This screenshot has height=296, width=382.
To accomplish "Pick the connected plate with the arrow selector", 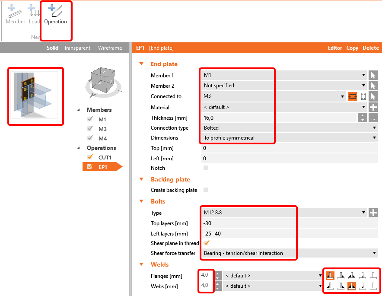I will tap(373, 96).
